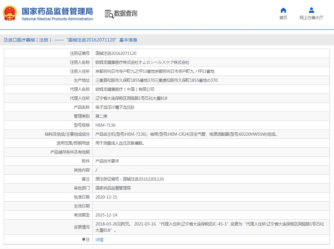Screen dimensions: 334x249
Task: Select the slash value in the 其他内容 row
Action: [96, 170]
